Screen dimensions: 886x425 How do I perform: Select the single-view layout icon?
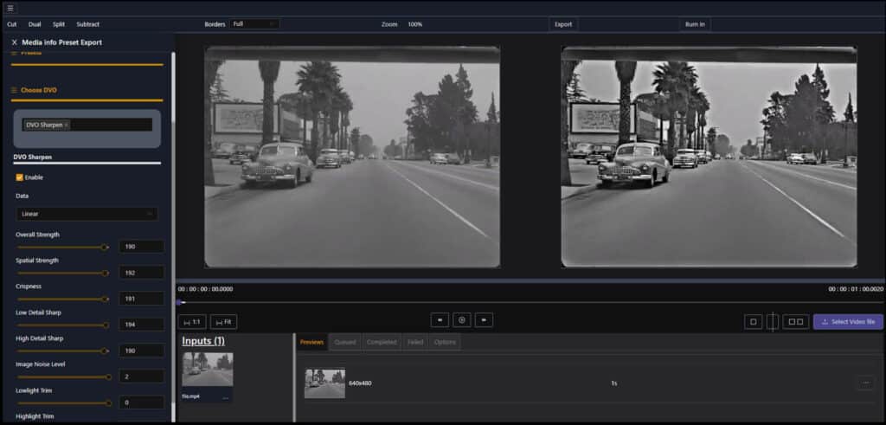point(754,322)
